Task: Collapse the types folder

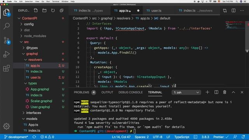Action: [x=33, y=83]
